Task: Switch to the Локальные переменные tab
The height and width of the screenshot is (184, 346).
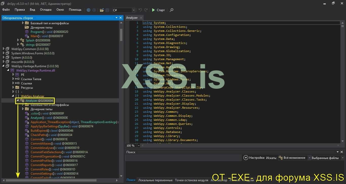Action: (x=155, y=180)
